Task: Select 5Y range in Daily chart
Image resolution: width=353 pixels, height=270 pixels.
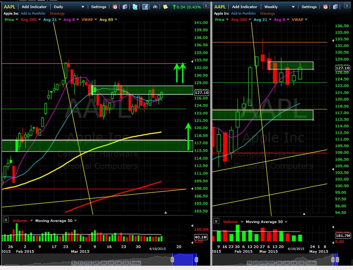Action: click(x=74, y=263)
